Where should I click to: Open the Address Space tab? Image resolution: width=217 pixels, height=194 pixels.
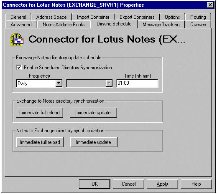[51, 17]
